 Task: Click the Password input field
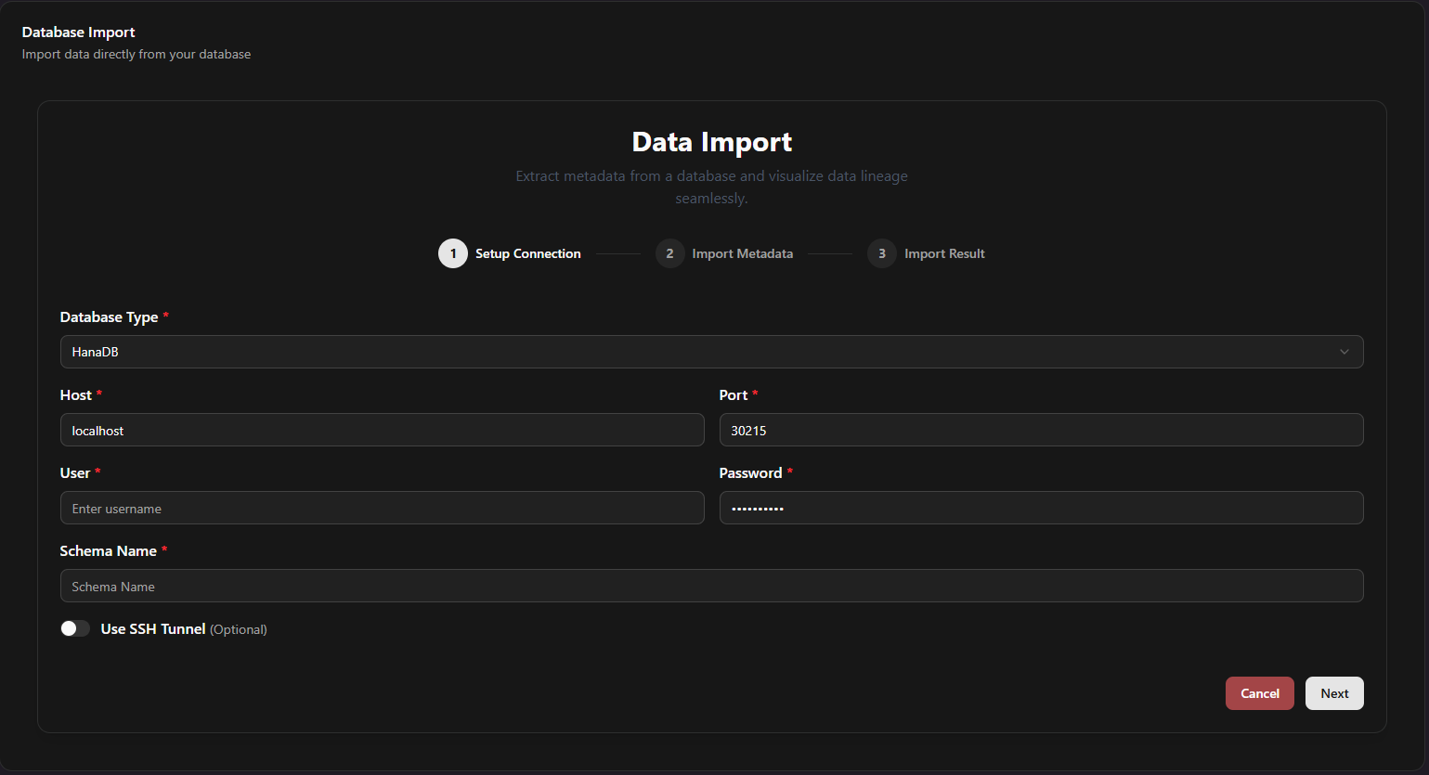(x=1041, y=508)
